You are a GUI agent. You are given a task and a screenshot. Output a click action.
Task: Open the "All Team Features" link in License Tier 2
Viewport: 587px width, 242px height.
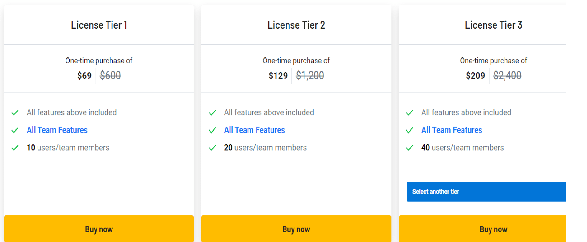[254, 130]
